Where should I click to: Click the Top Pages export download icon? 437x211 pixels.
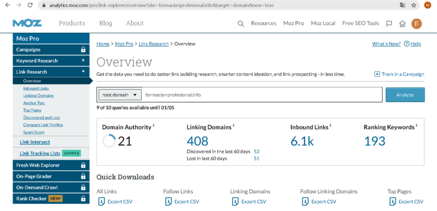[393, 201]
